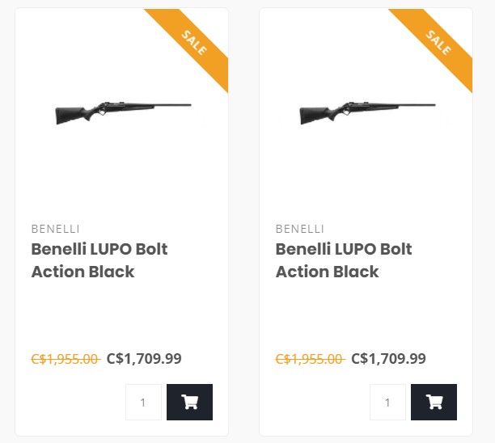Add the right Benelli LUPO to cart
The height and width of the screenshot is (443, 495).
click(x=434, y=402)
